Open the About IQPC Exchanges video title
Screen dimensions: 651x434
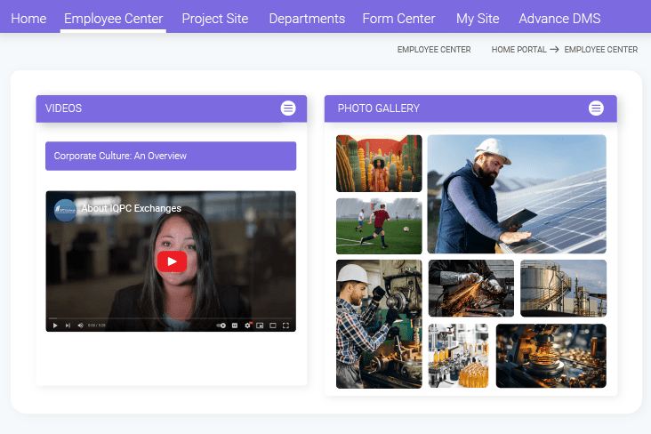[x=132, y=208]
